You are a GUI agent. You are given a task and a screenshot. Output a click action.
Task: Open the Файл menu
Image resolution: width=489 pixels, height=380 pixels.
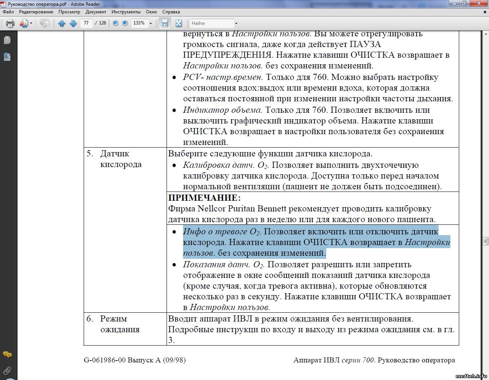(8, 12)
